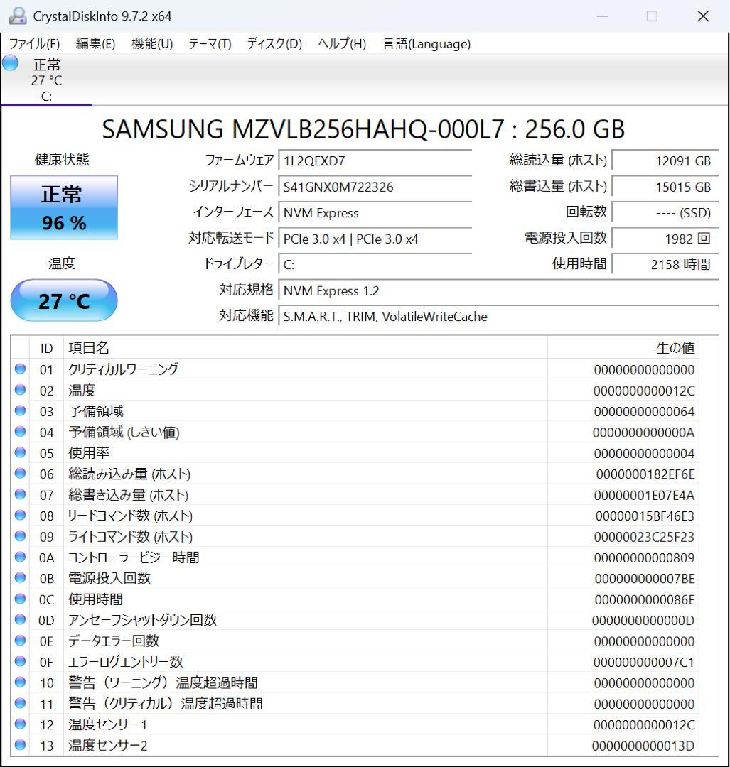
Task: Click the blue health status indicator above drive C:
Action: (9, 65)
